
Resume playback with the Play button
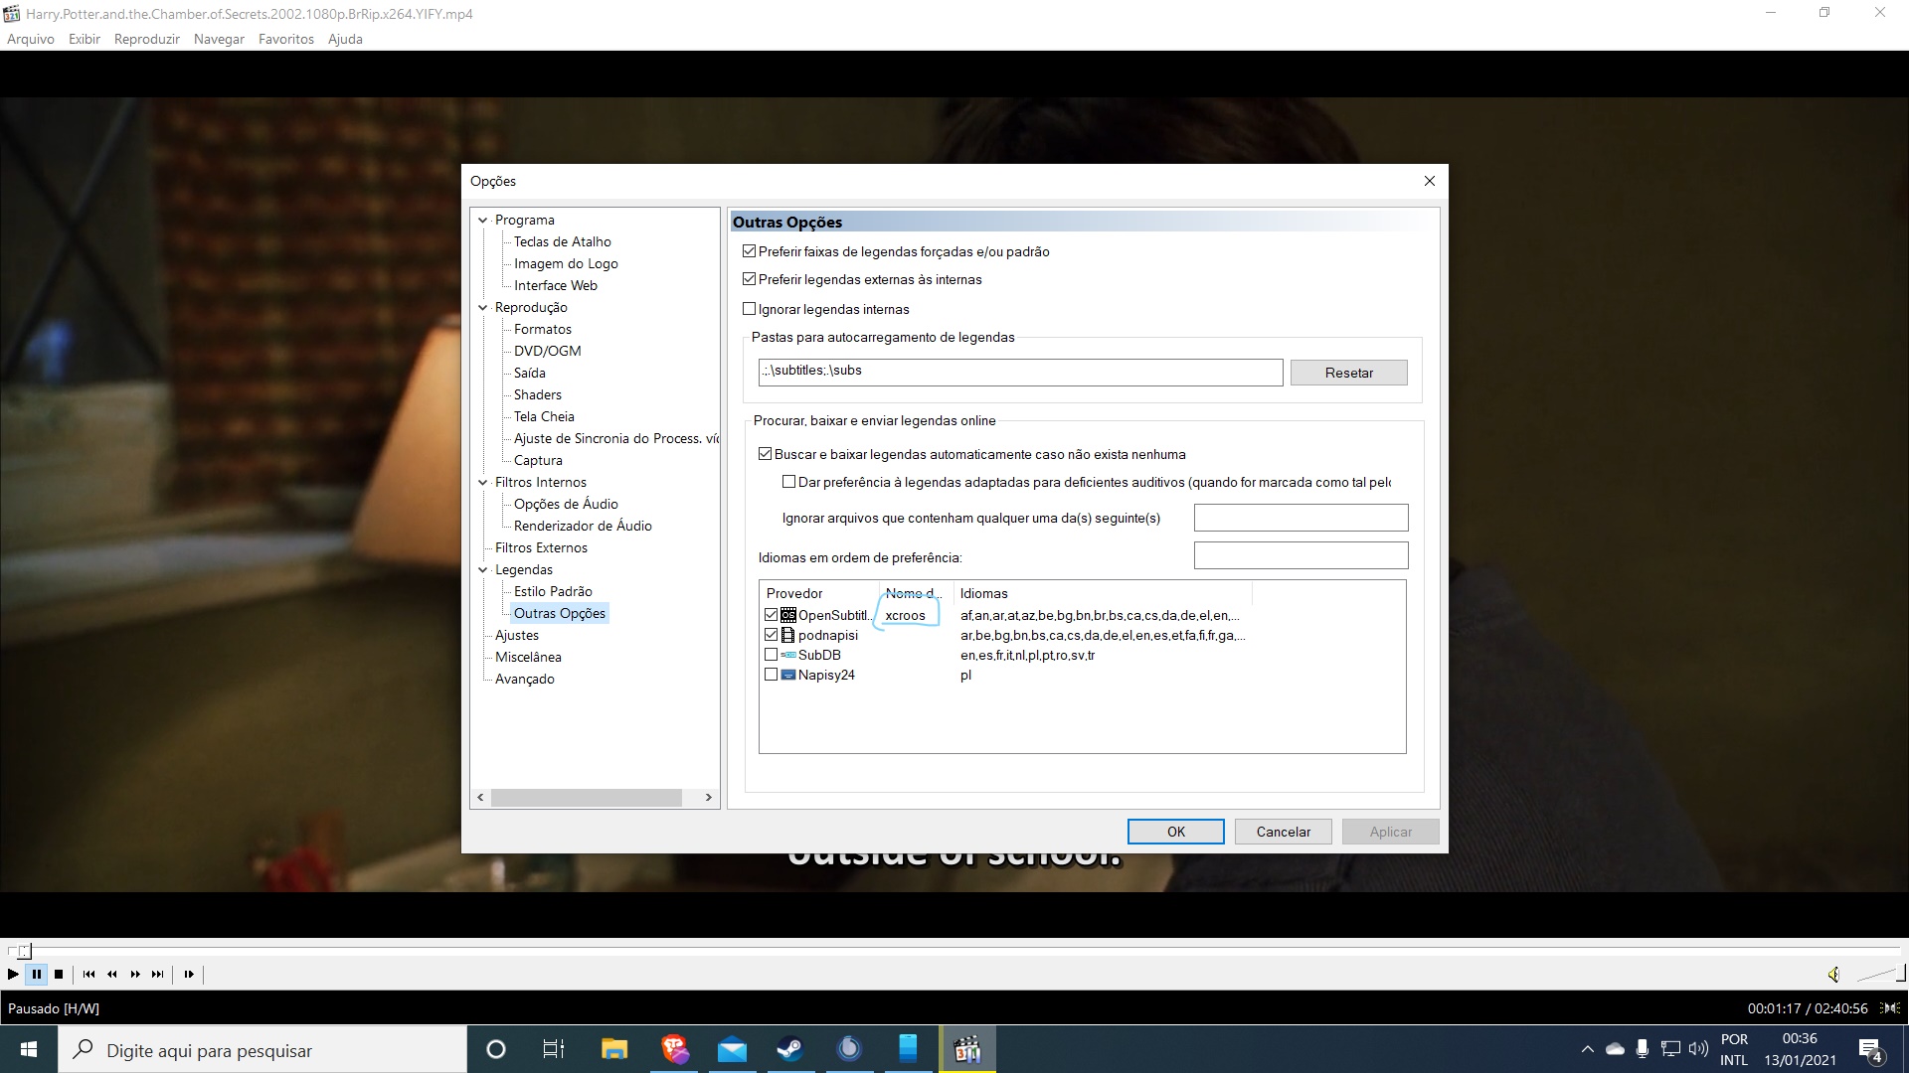click(13, 975)
